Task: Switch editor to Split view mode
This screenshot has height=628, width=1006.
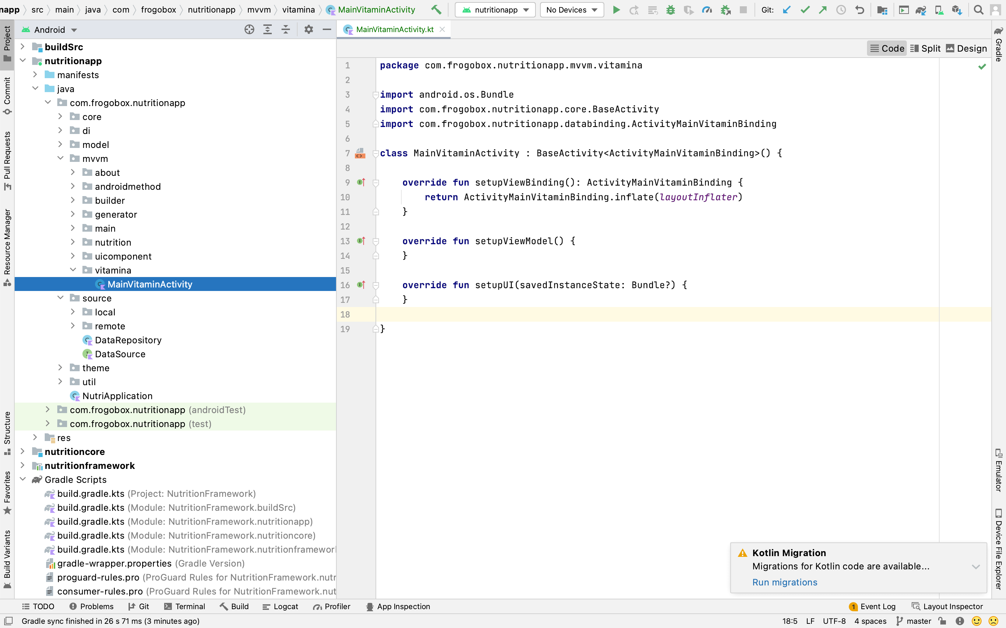Action: tap(925, 48)
